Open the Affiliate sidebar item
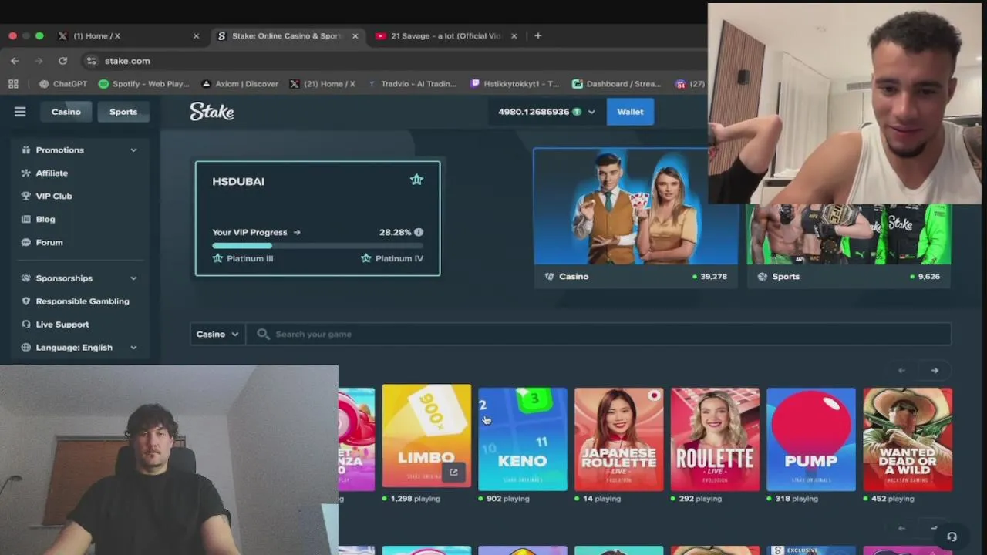Viewport: 987px width, 555px height. (52, 173)
